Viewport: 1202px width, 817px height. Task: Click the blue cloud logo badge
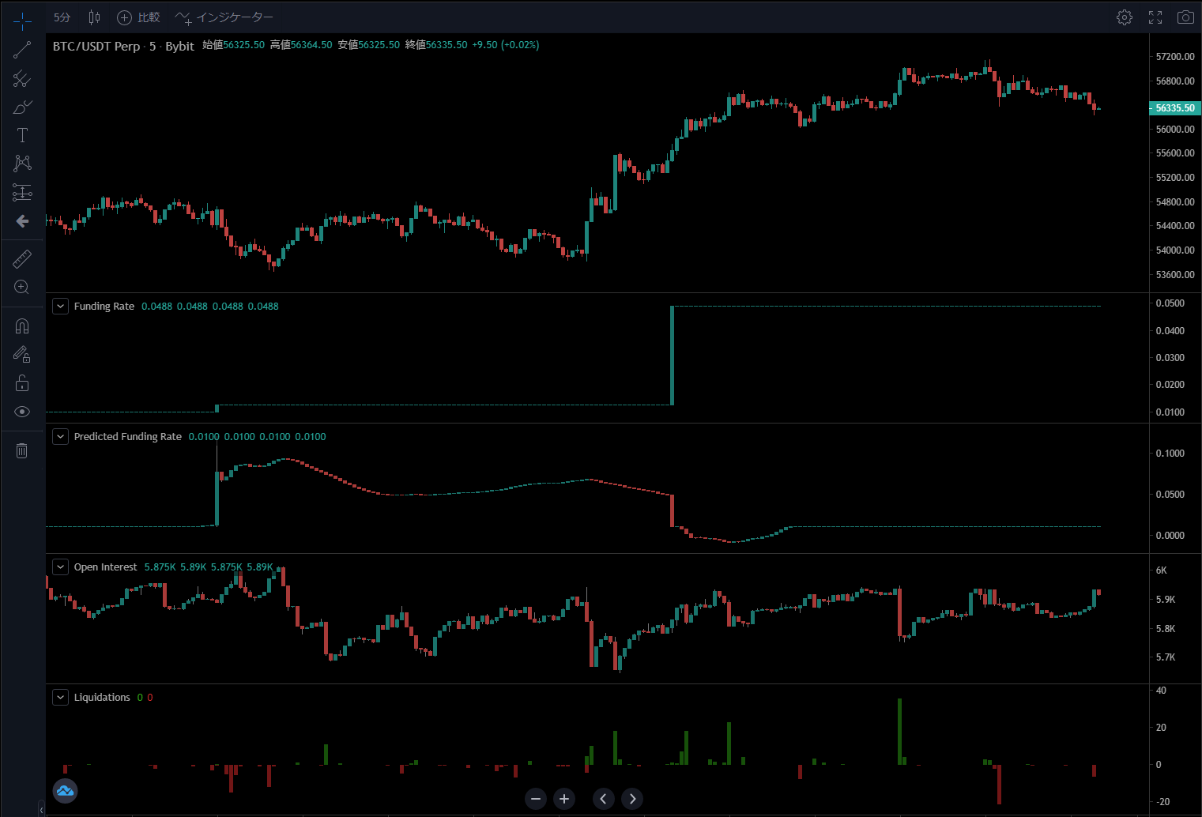coord(65,790)
